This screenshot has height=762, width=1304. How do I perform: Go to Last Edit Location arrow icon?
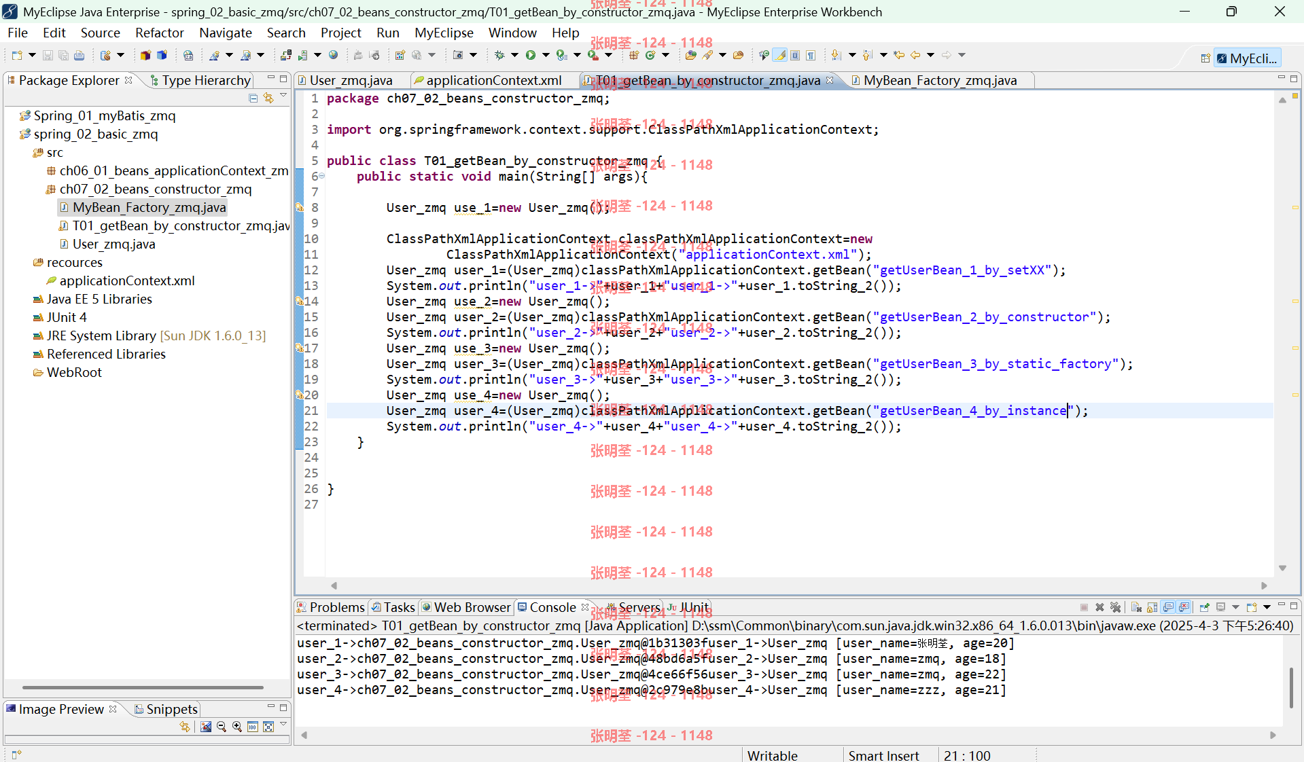pos(899,55)
